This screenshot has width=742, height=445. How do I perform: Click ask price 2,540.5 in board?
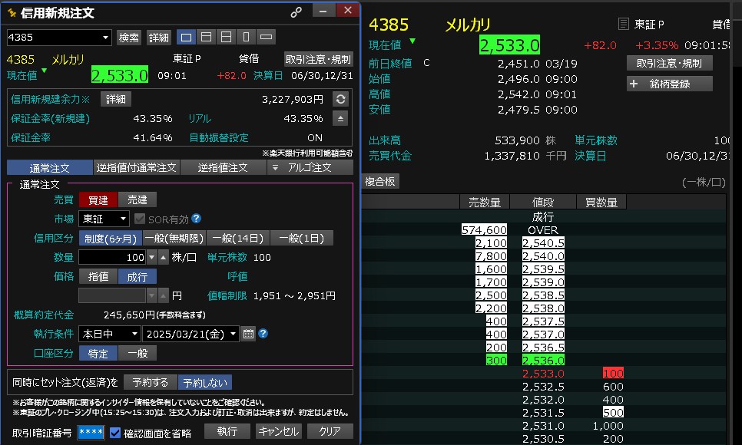[x=543, y=243]
